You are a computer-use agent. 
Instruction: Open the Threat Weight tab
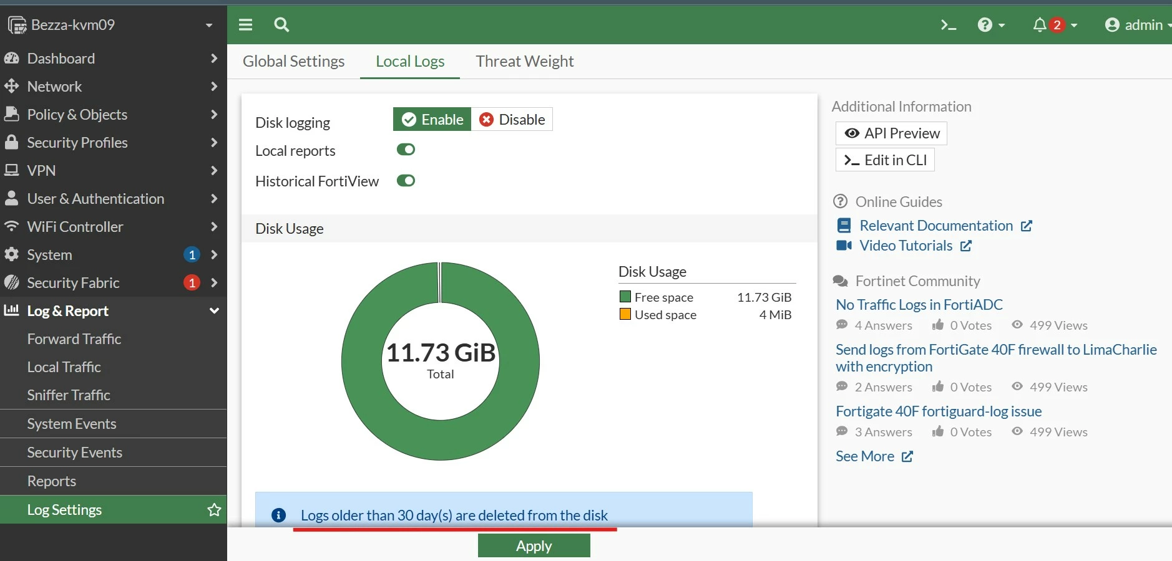click(x=524, y=61)
